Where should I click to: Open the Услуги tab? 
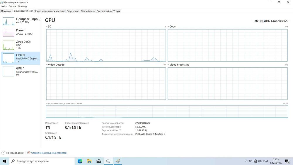coord(117,11)
